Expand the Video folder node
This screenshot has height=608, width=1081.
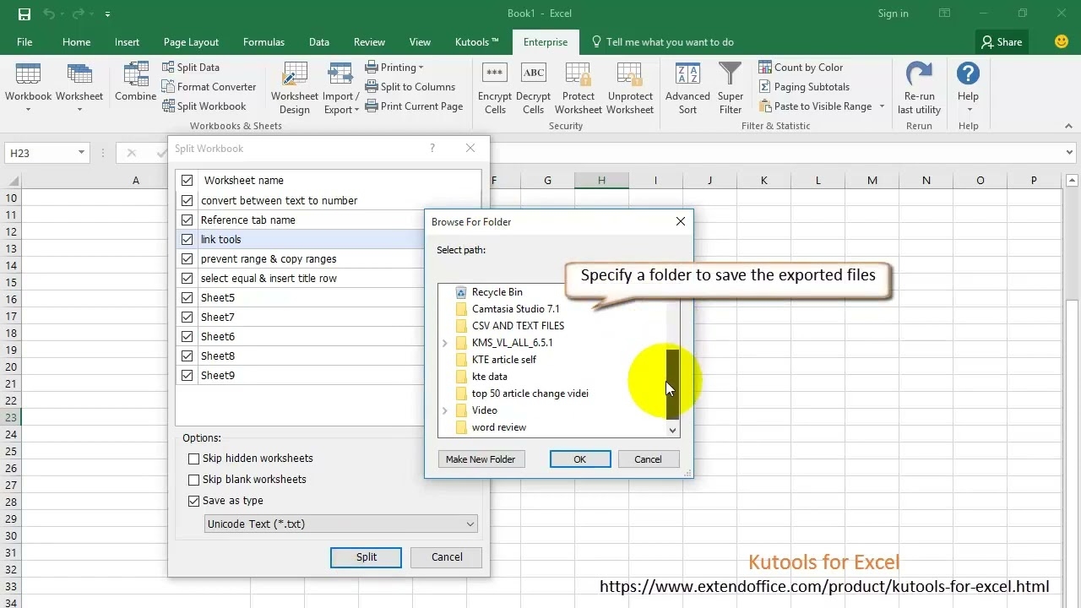(445, 410)
